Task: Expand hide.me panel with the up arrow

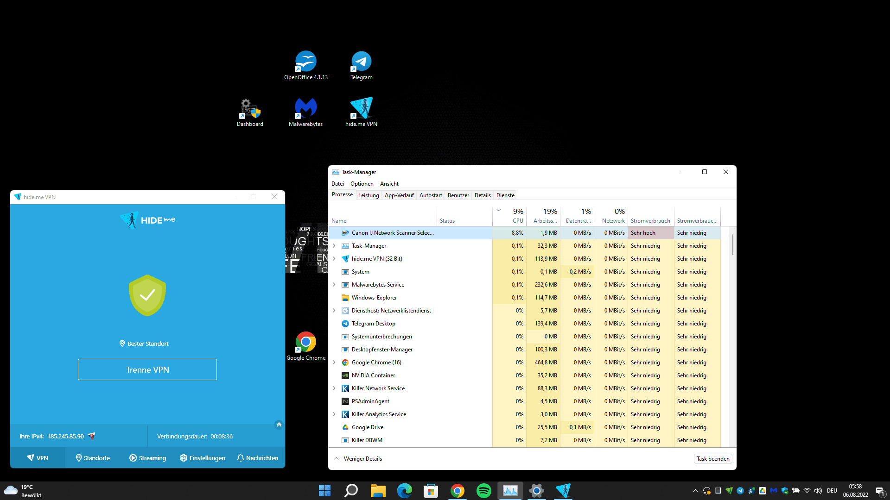Action: tap(279, 425)
